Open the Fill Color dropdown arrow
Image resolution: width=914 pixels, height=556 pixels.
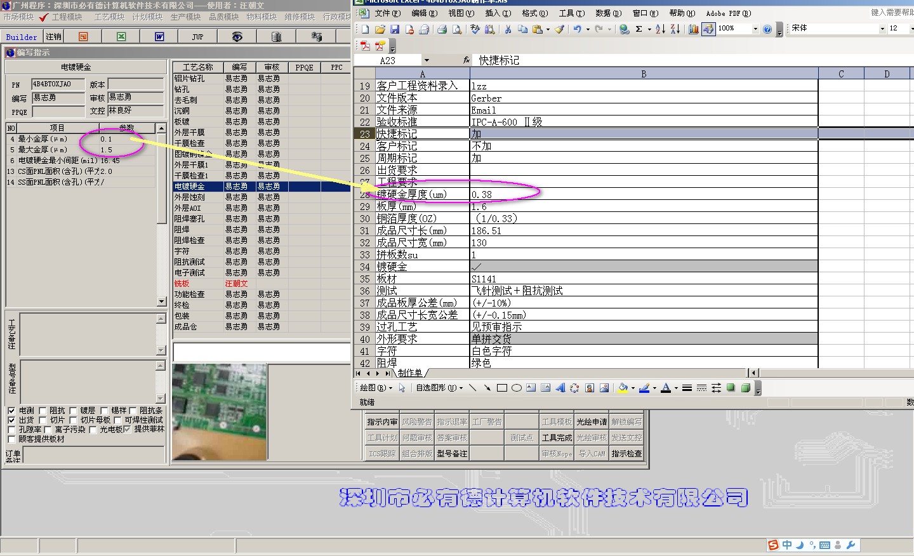click(633, 388)
